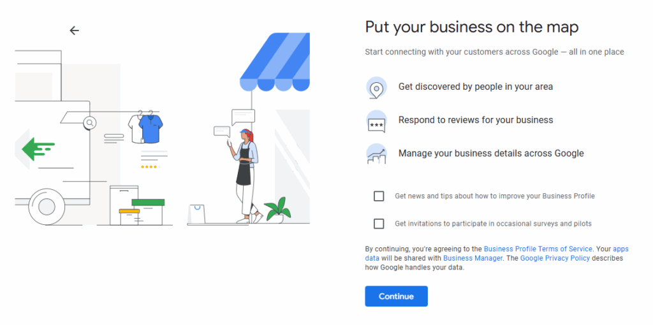653x325 pixels.
Task: Click the 'Put your business on the map' heading
Action: 472,27
